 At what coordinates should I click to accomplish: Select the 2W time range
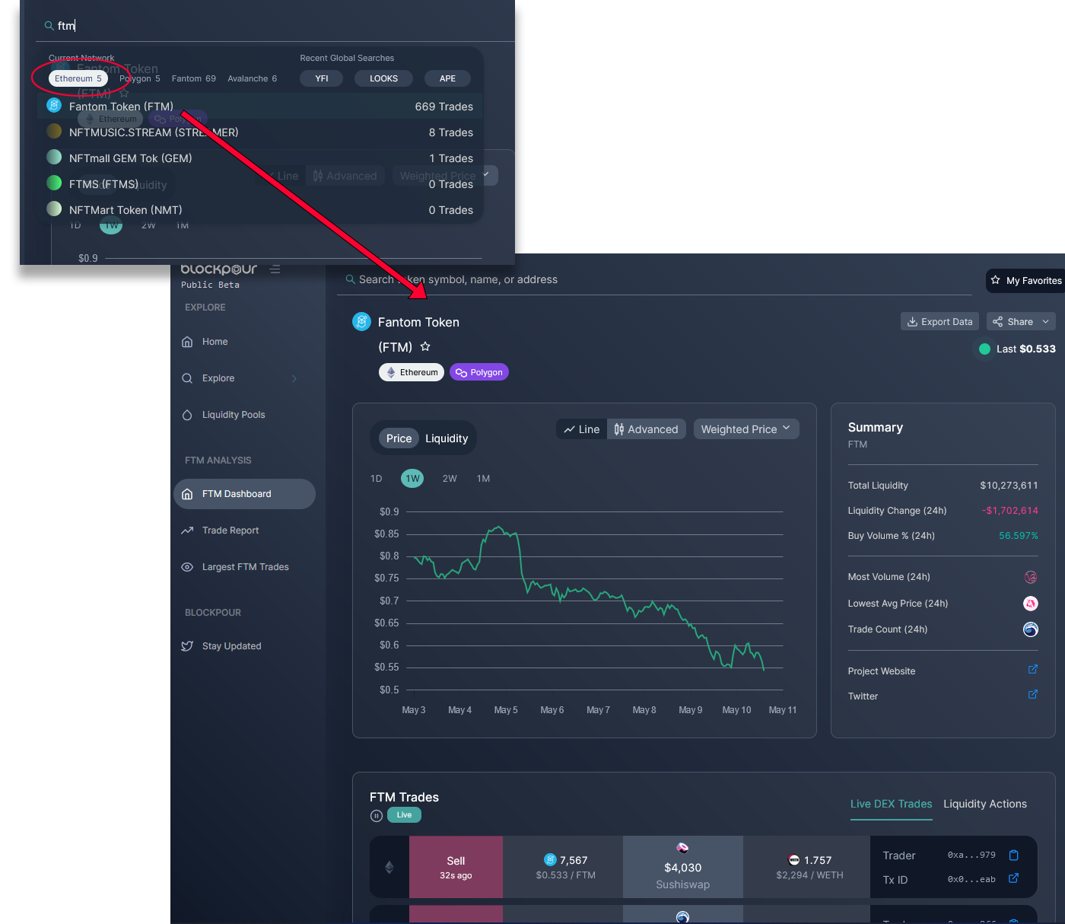click(450, 479)
